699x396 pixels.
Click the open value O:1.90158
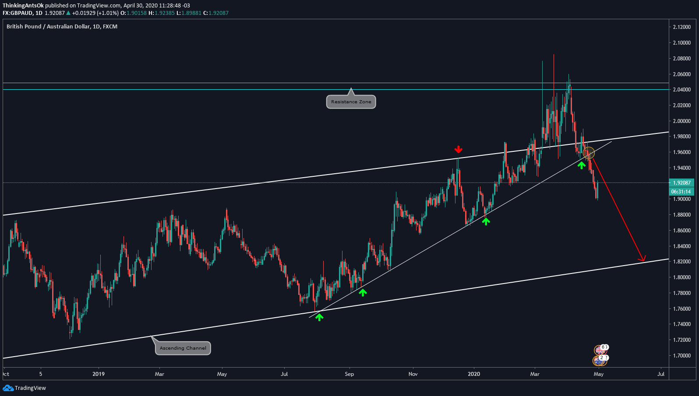(x=134, y=13)
